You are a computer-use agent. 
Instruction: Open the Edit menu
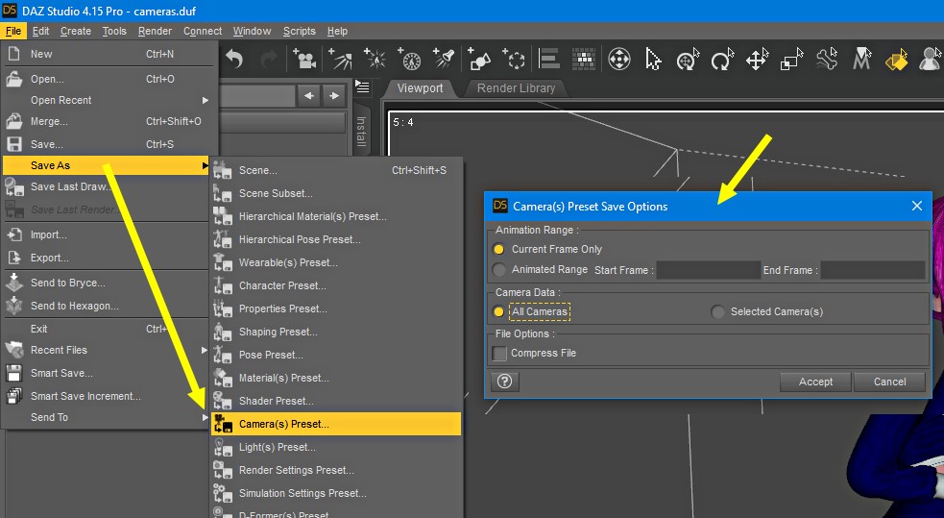pyautogui.click(x=41, y=31)
